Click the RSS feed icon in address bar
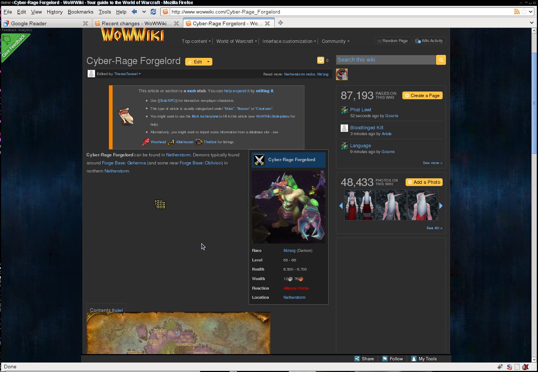 point(517,12)
